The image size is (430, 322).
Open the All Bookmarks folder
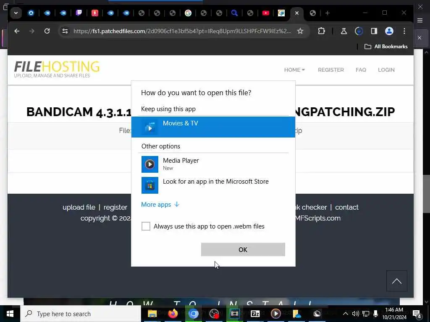coord(386,47)
